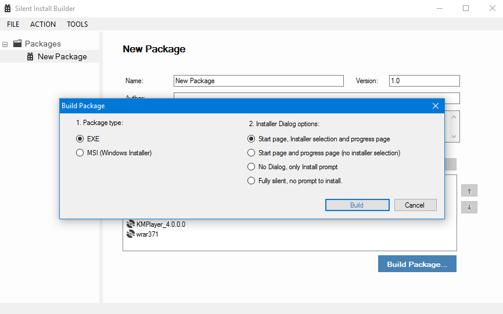Minimize the Silent Install Builder window

point(440,8)
